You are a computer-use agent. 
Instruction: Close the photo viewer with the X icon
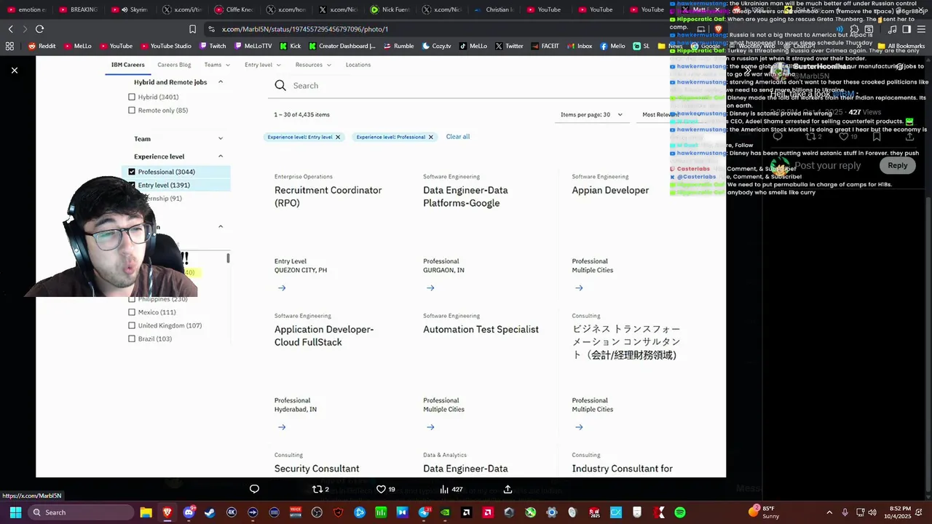click(14, 71)
